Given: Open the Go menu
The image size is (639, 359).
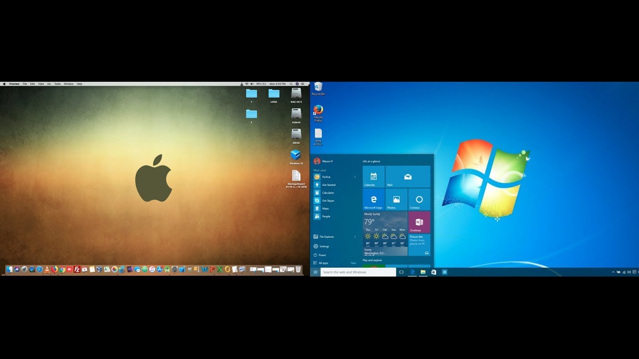Looking at the screenshot, I should [x=49, y=84].
